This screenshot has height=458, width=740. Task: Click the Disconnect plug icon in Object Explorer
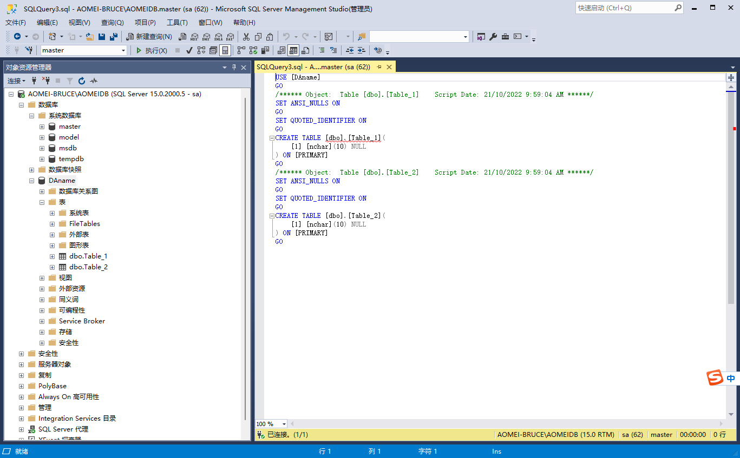coord(46,81)
